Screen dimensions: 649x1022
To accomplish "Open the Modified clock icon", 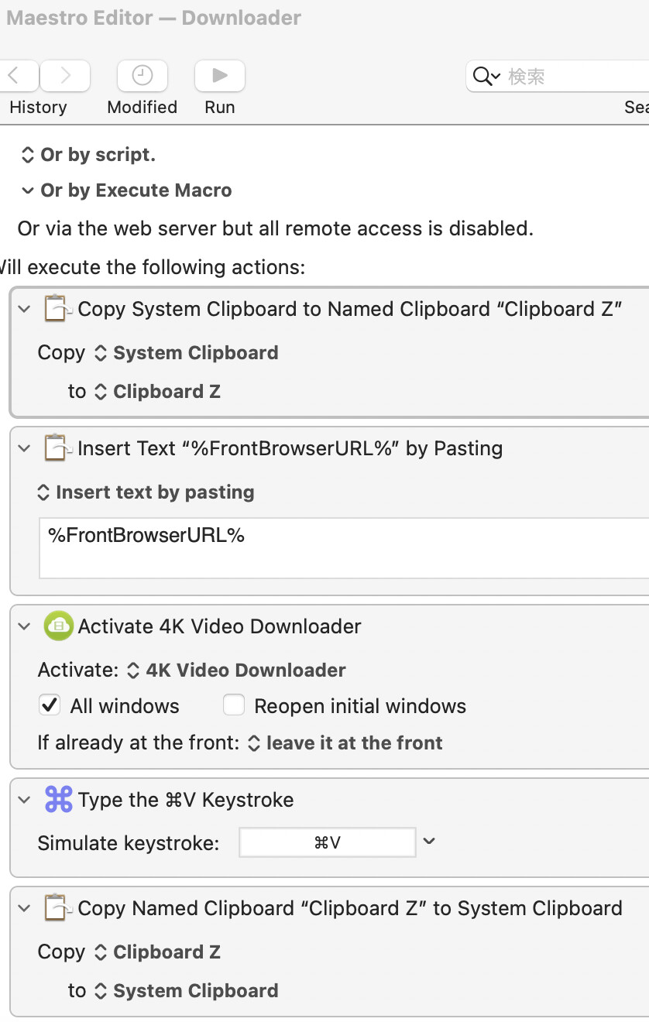I will point(143,75).
